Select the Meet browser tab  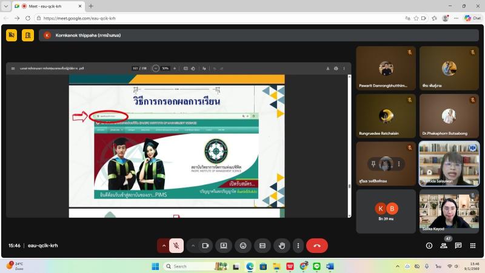click(48, 6)
